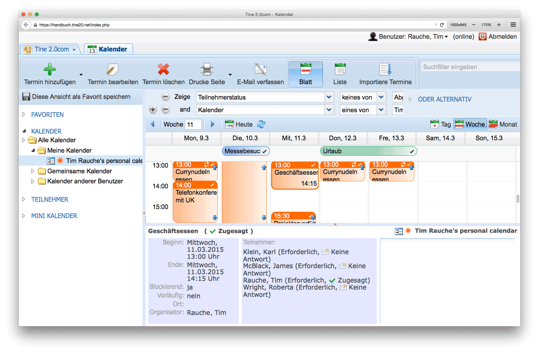Expand the TEILNEHMER section
Image resolution: width=539 pixels, height=353 pixels.
pyautogui.click(x=24, y=199)
